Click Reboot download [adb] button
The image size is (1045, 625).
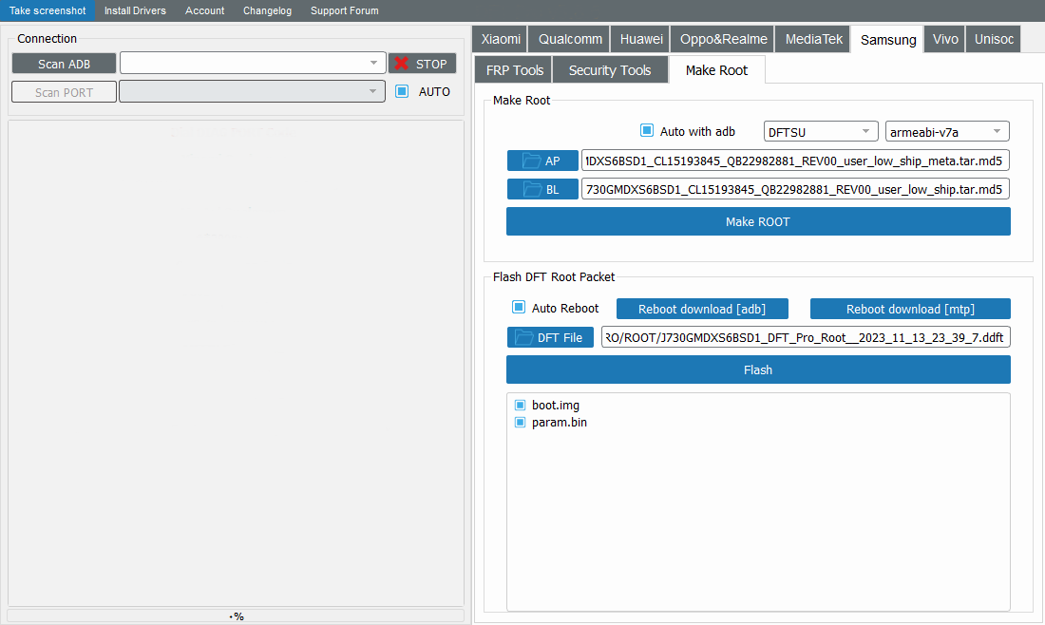702,309
